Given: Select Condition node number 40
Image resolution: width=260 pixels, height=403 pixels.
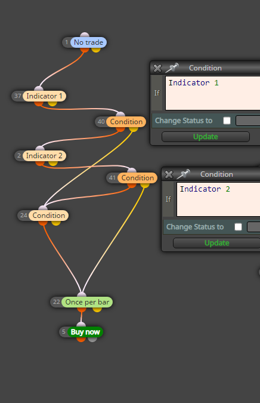Looking at the screenshot, I should tap(126, 122).
